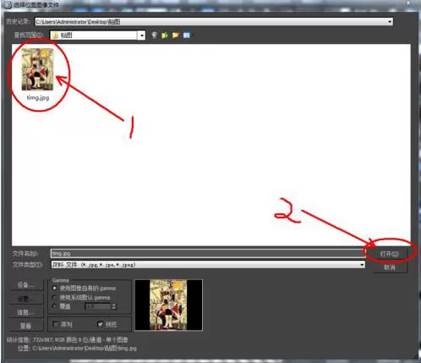This screenshot has width=421, height=363.
Task: Click the statistics info text line
Action: point(68,340)
